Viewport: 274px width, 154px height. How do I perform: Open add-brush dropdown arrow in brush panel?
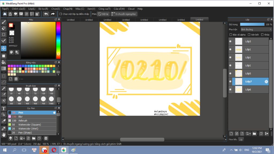[24, 138]
